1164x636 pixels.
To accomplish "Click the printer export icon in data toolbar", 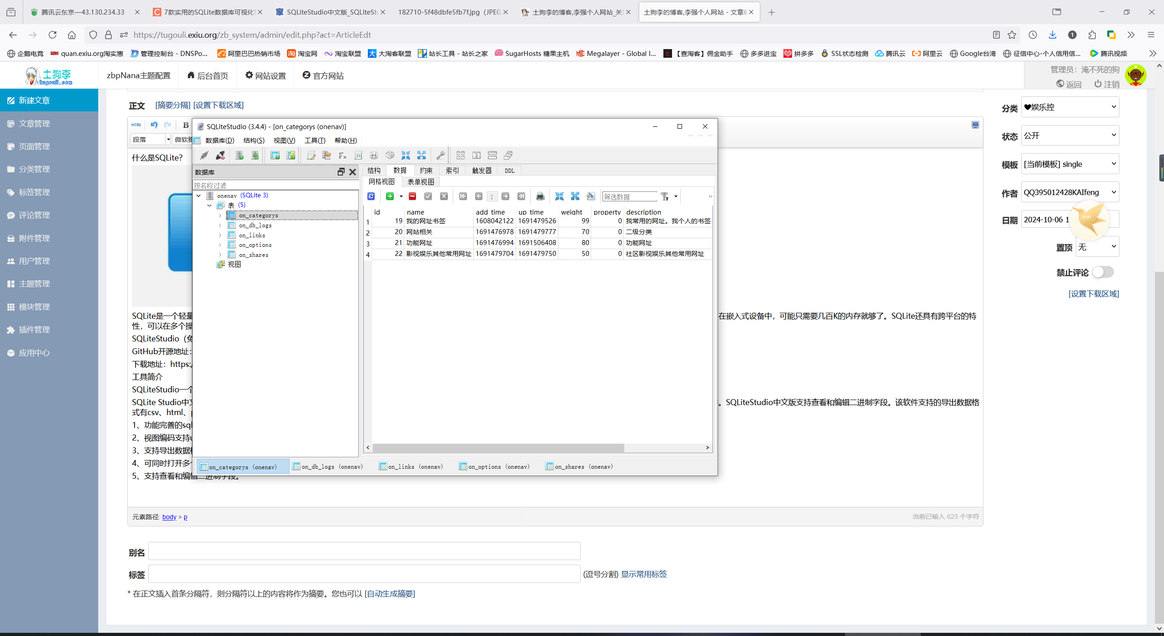I will pyautogui.click(x=540, y=196).
